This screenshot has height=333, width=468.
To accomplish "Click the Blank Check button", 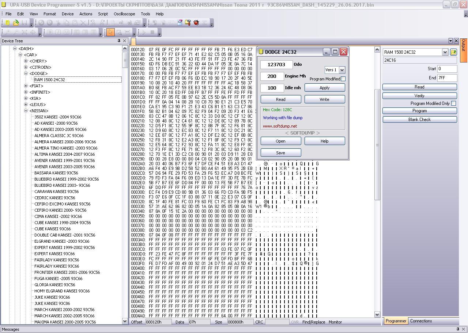I will (x=420, y=120).
